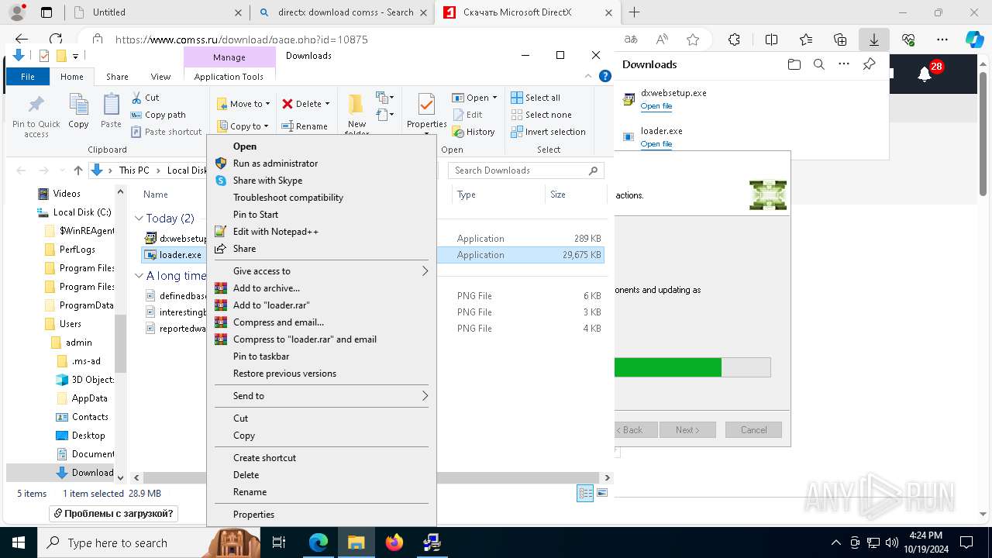
Task: Open more options in Edge Downloads panel
Action: coord(844,64)
